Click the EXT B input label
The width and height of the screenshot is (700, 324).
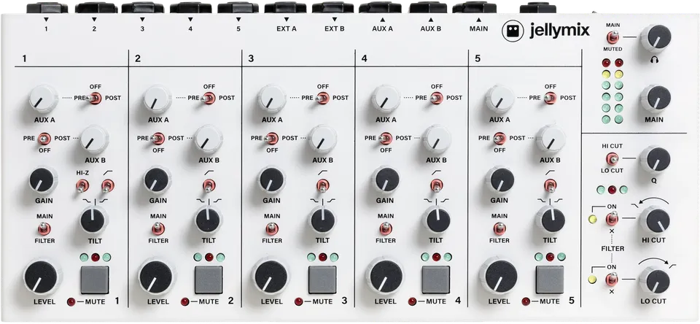335,28
